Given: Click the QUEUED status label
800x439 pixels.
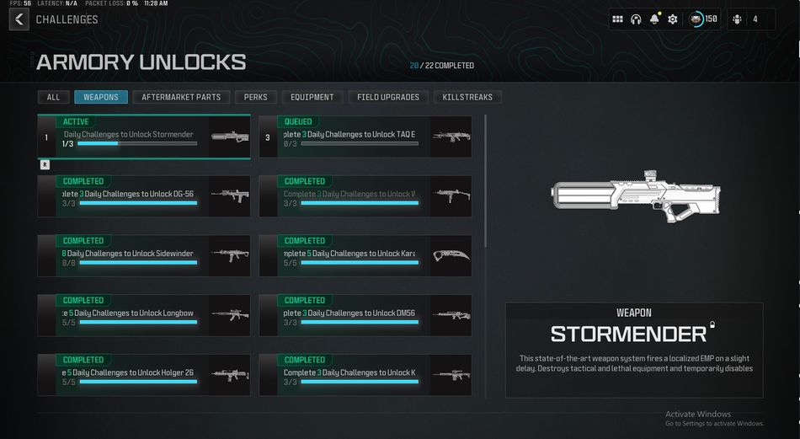Looking at the screenshot, I should pyautogui.click(x=298, y=121).
